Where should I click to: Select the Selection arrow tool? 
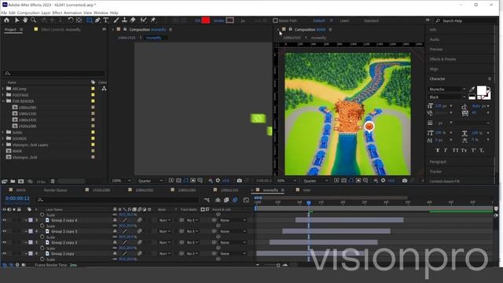[17, 20]
